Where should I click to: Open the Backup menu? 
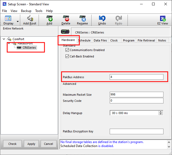point(26,11)
